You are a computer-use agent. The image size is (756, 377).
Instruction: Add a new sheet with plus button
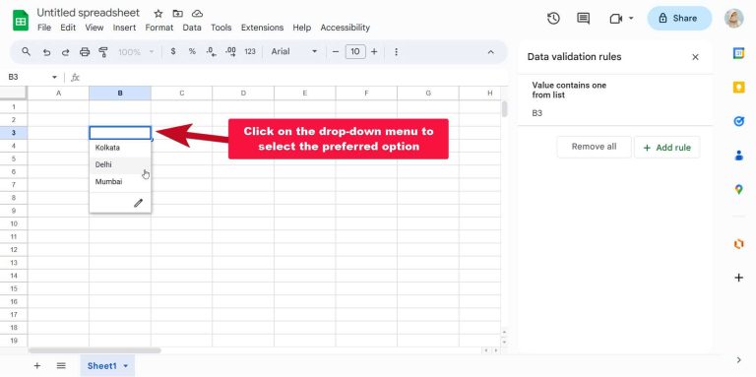37,365
